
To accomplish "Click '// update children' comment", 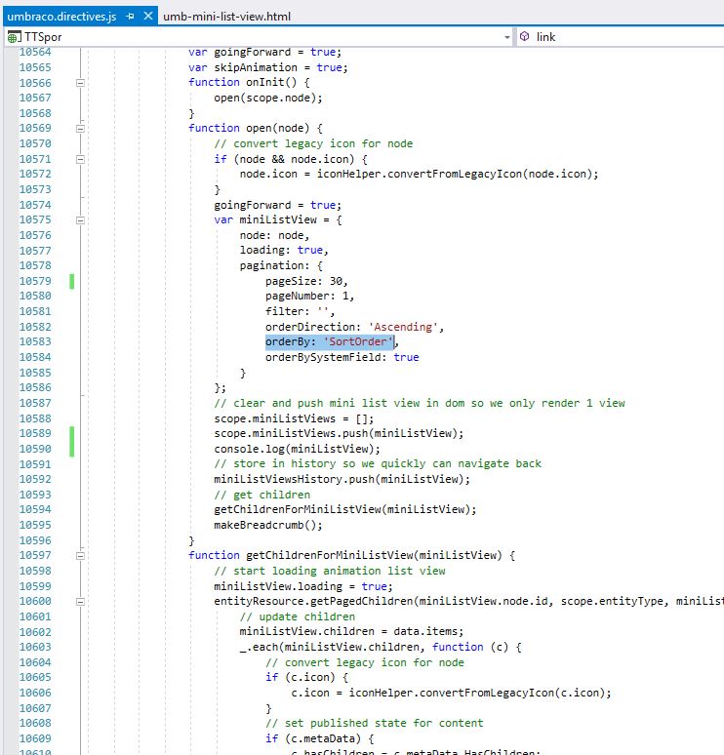I will coord(298,616).
